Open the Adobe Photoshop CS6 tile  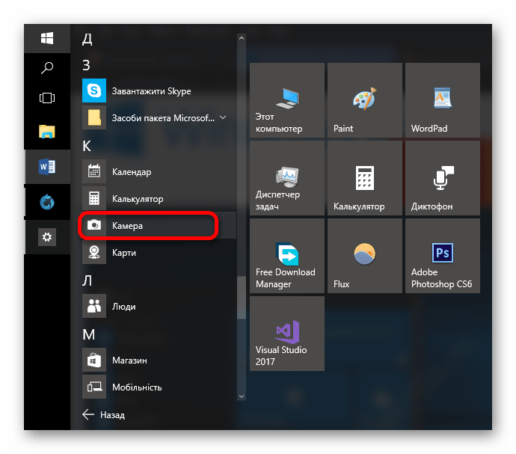[442, 257]
